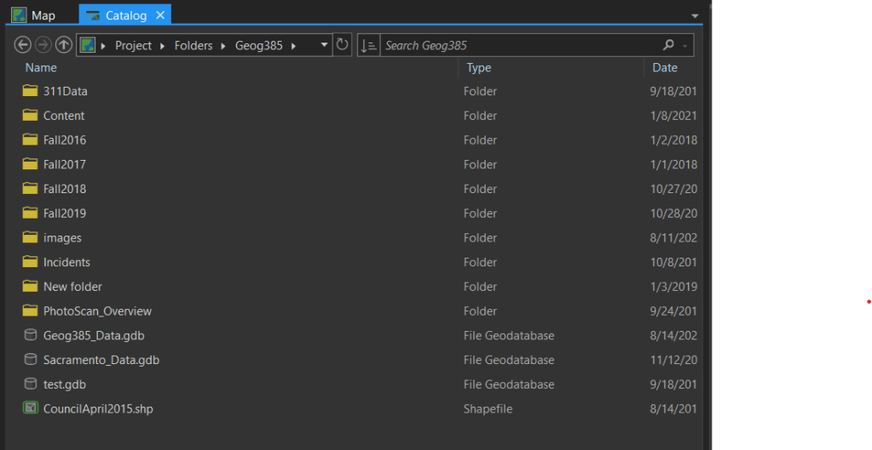Screen dimensions: 872x450
Task: Go up one folder level
Action: (x=63, y=45)
